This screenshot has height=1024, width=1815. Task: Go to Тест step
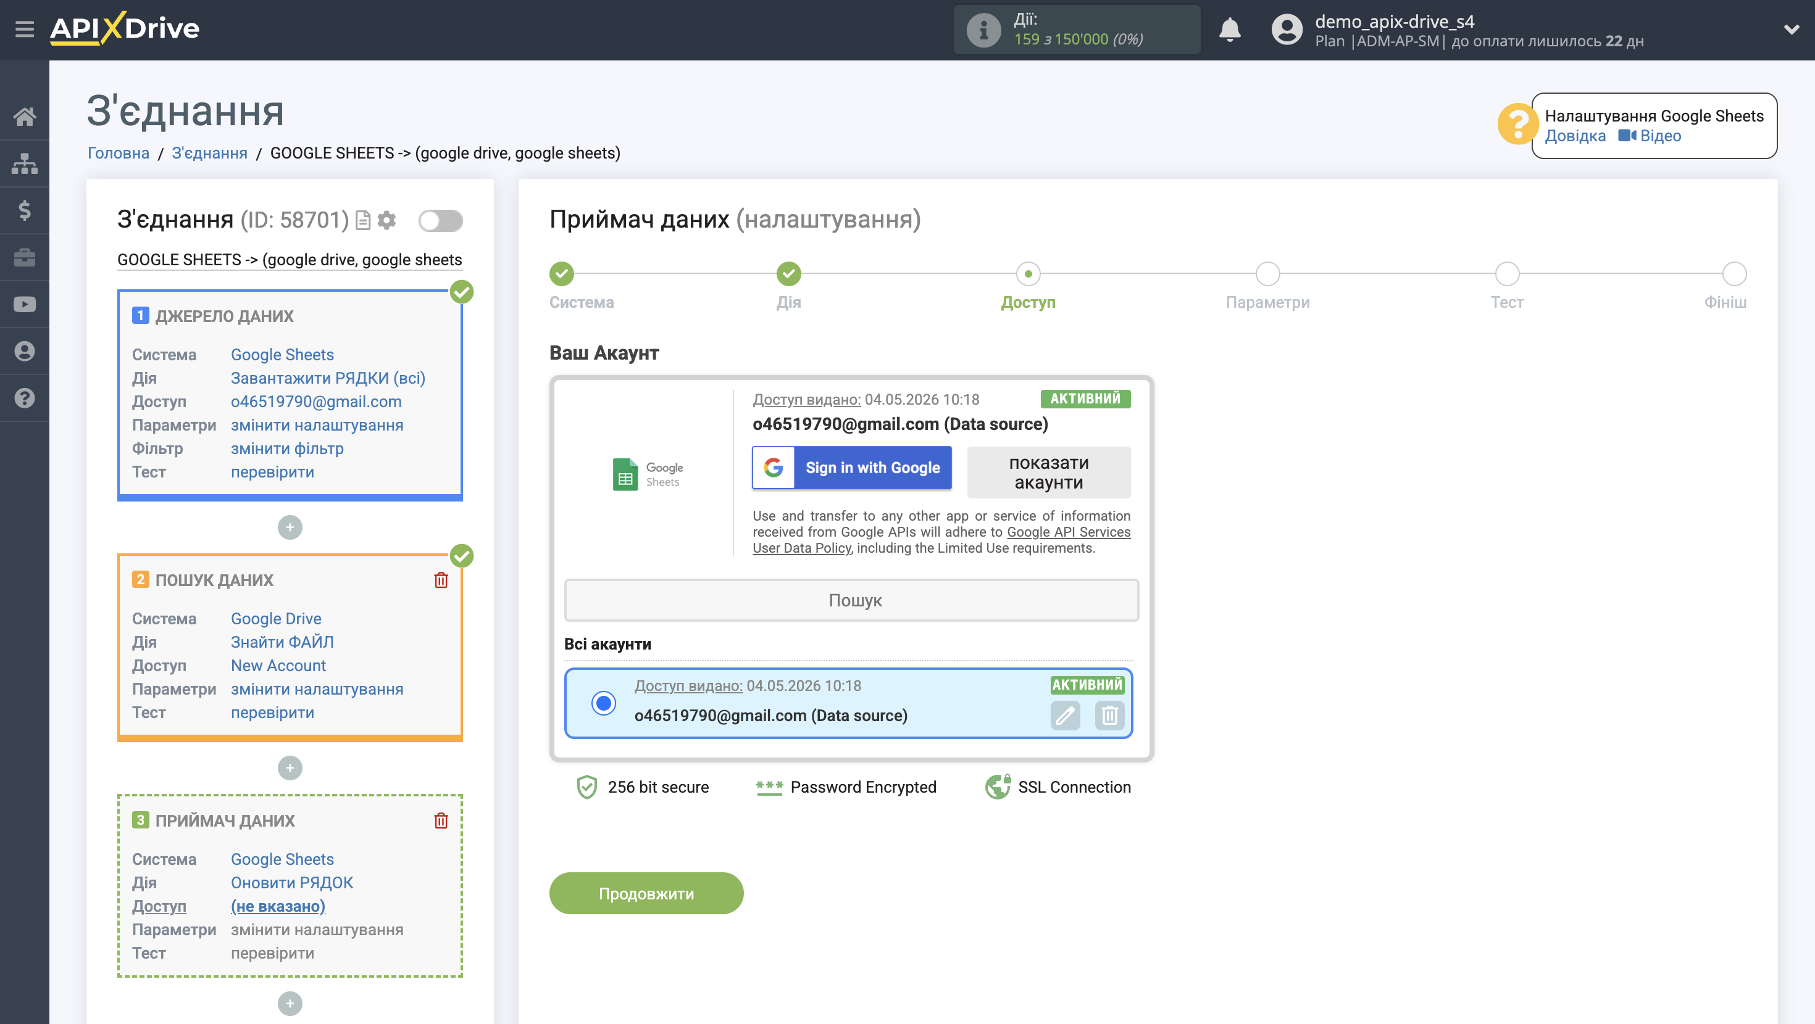click(x=1507, y=273)
